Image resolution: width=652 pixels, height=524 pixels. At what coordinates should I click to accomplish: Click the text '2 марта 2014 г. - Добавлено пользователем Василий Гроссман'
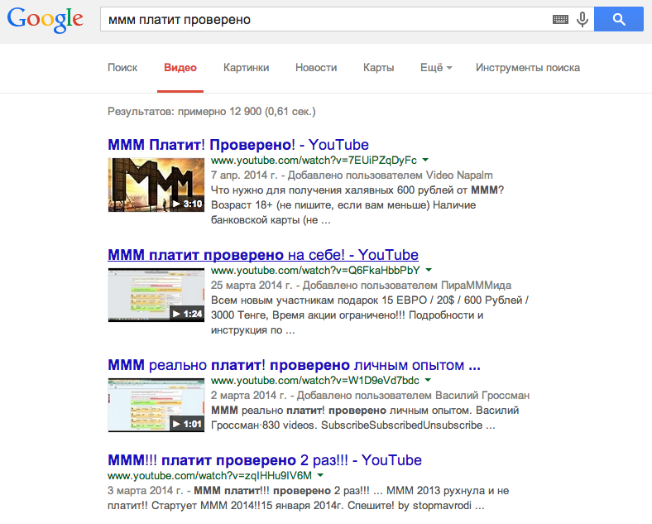(x=370, y=395)
